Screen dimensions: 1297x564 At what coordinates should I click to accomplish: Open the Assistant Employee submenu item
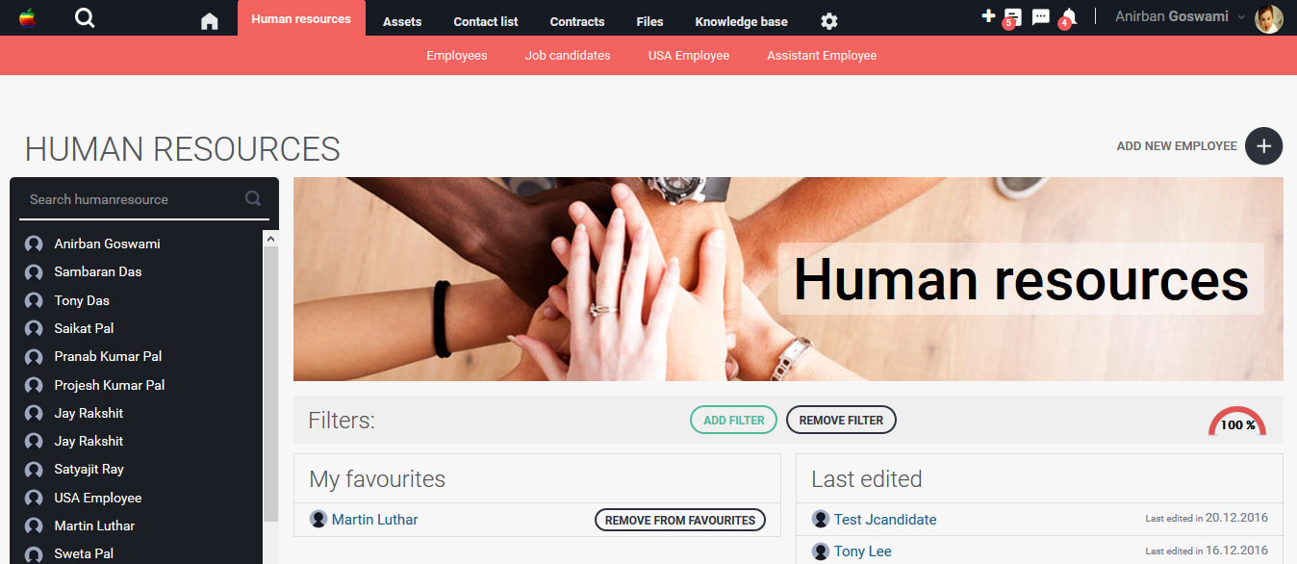(822, 56)
